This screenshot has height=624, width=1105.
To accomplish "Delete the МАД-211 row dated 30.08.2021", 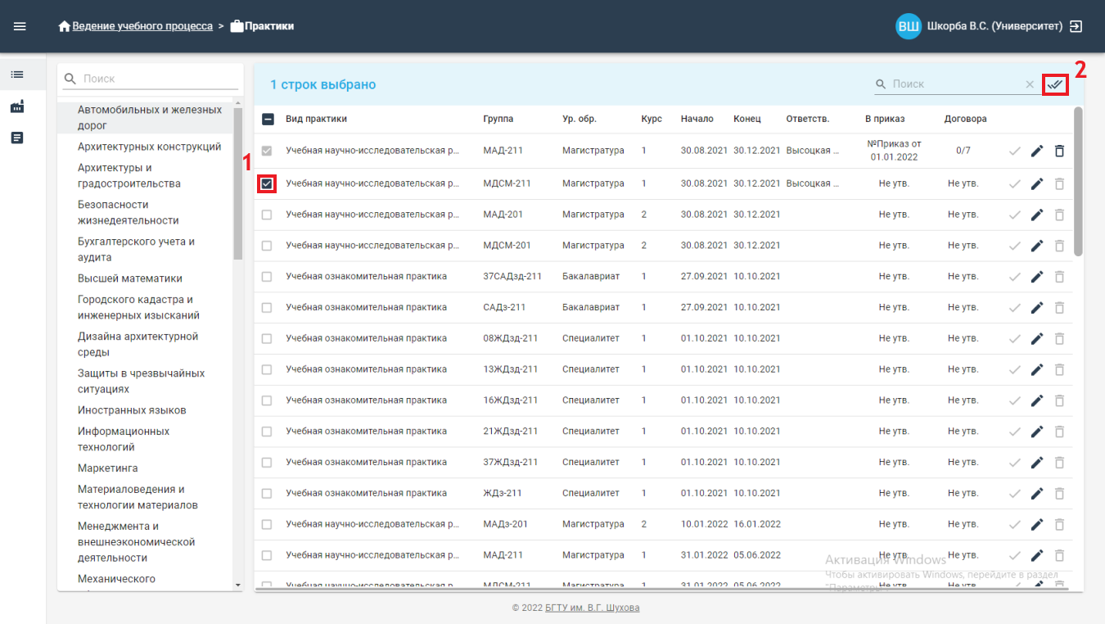I will pyautogui.click(x=1059, y=151).
